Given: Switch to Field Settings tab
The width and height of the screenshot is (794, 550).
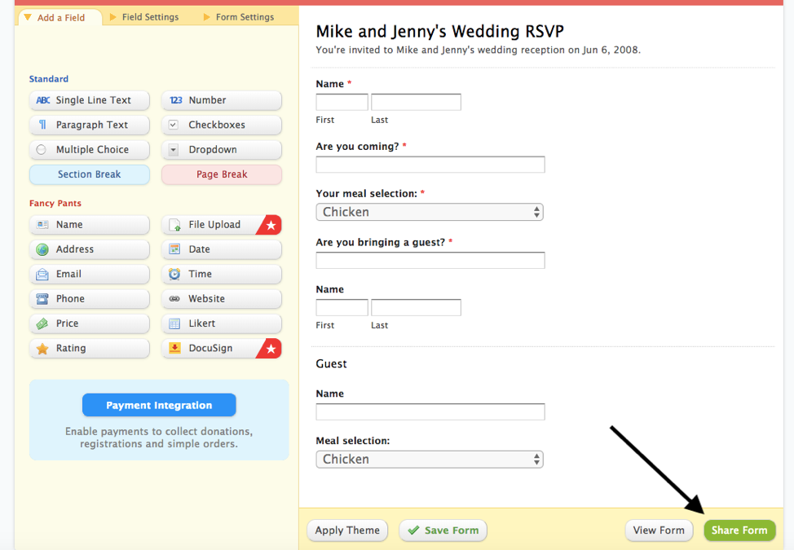Looking at the screenshot, I should pyautogui.click(x=144, y=17).
